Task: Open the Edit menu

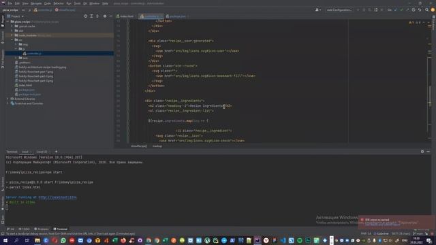Action: 17,3
